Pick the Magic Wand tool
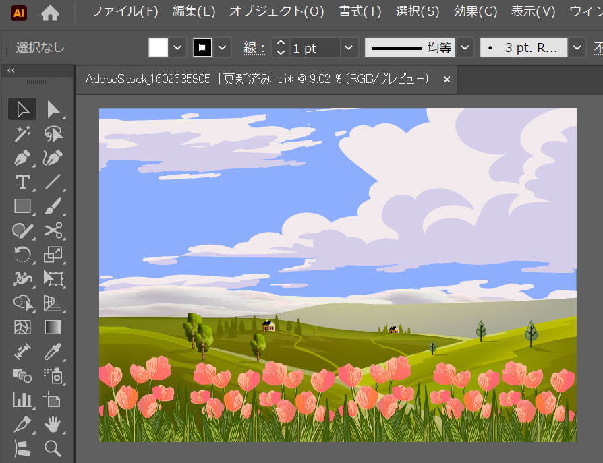 click(22, 133)
